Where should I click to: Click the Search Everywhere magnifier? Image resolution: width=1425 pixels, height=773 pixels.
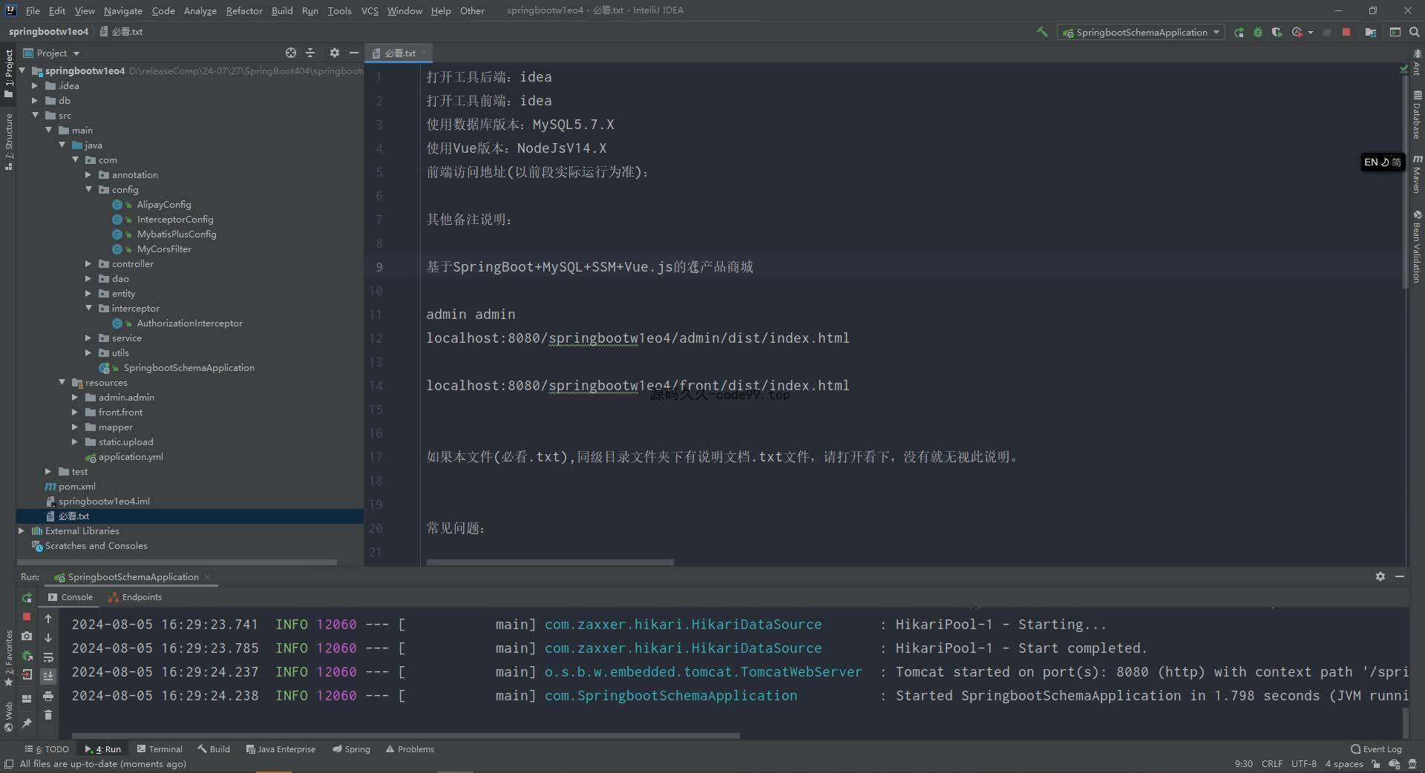pos(1414,32)
